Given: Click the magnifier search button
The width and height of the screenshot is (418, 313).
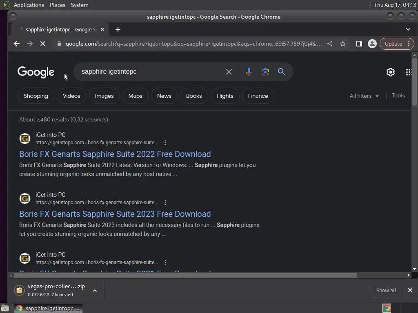Looking at the screenshot, I should coord(281,72).
